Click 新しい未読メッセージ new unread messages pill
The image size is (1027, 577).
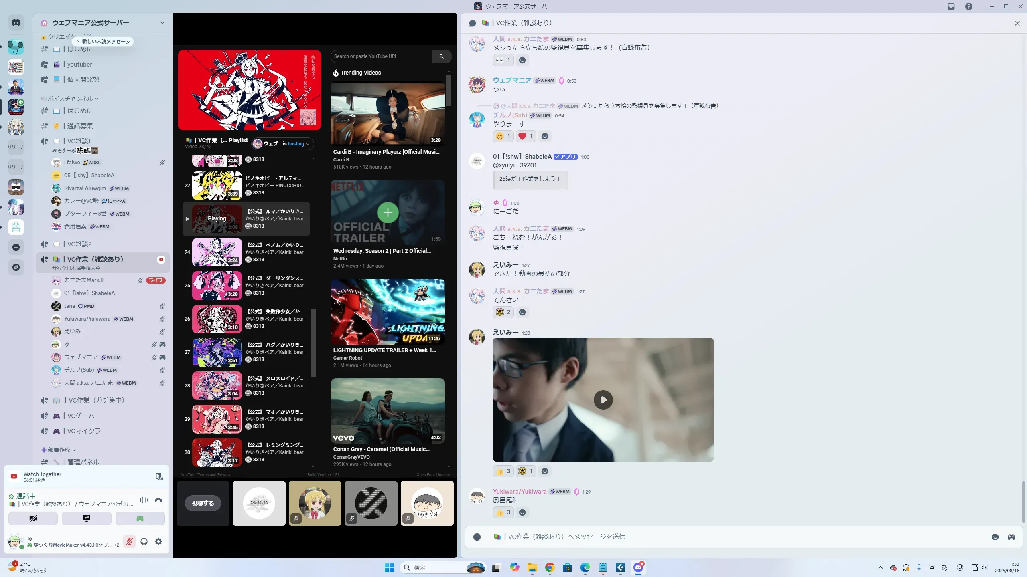[x=104, y=42]
